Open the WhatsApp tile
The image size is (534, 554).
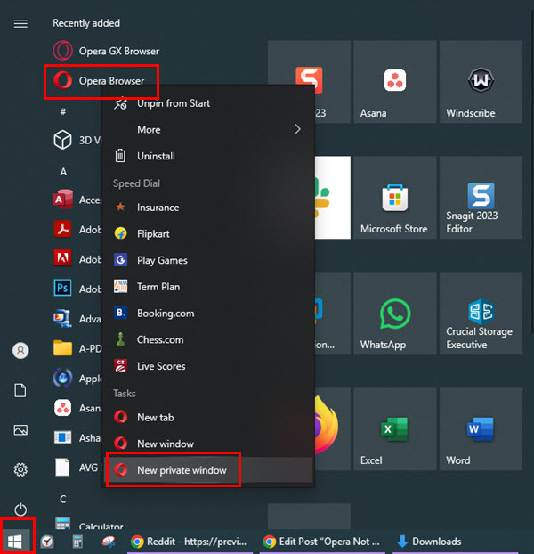(x=394, y=314)
